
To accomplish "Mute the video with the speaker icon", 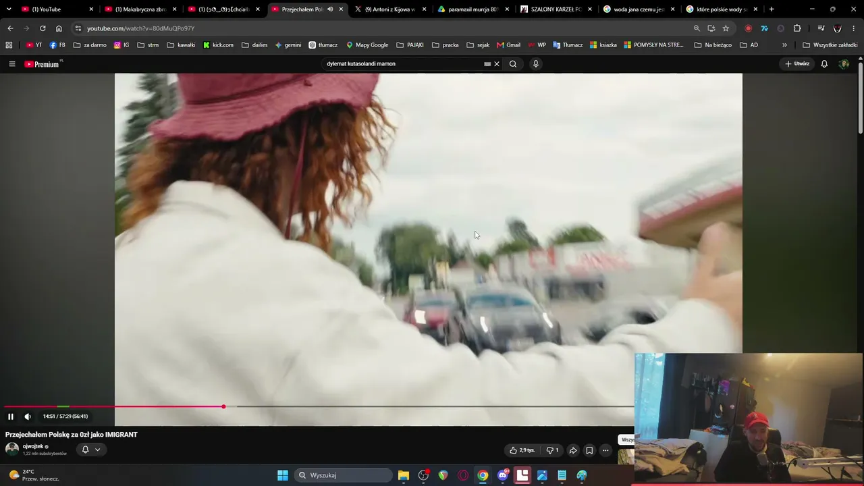I will tap(28, 416).
